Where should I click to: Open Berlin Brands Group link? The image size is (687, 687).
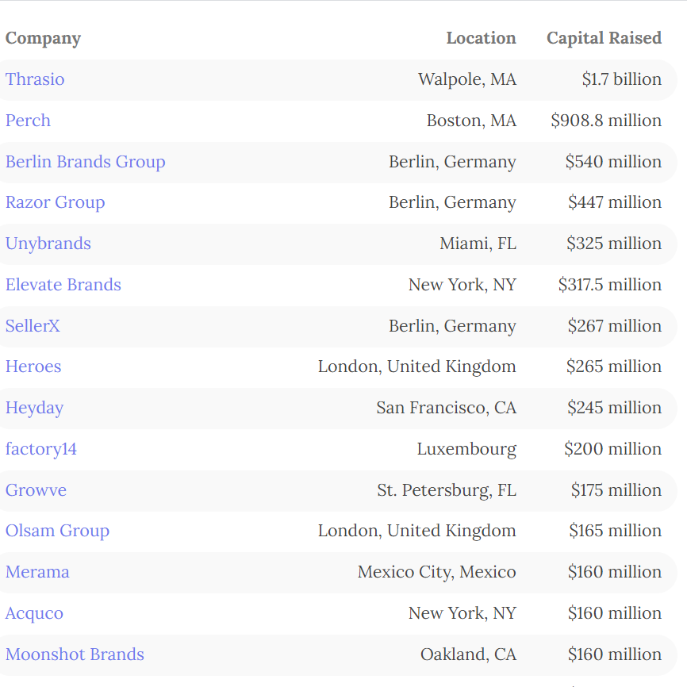(86, 162)
